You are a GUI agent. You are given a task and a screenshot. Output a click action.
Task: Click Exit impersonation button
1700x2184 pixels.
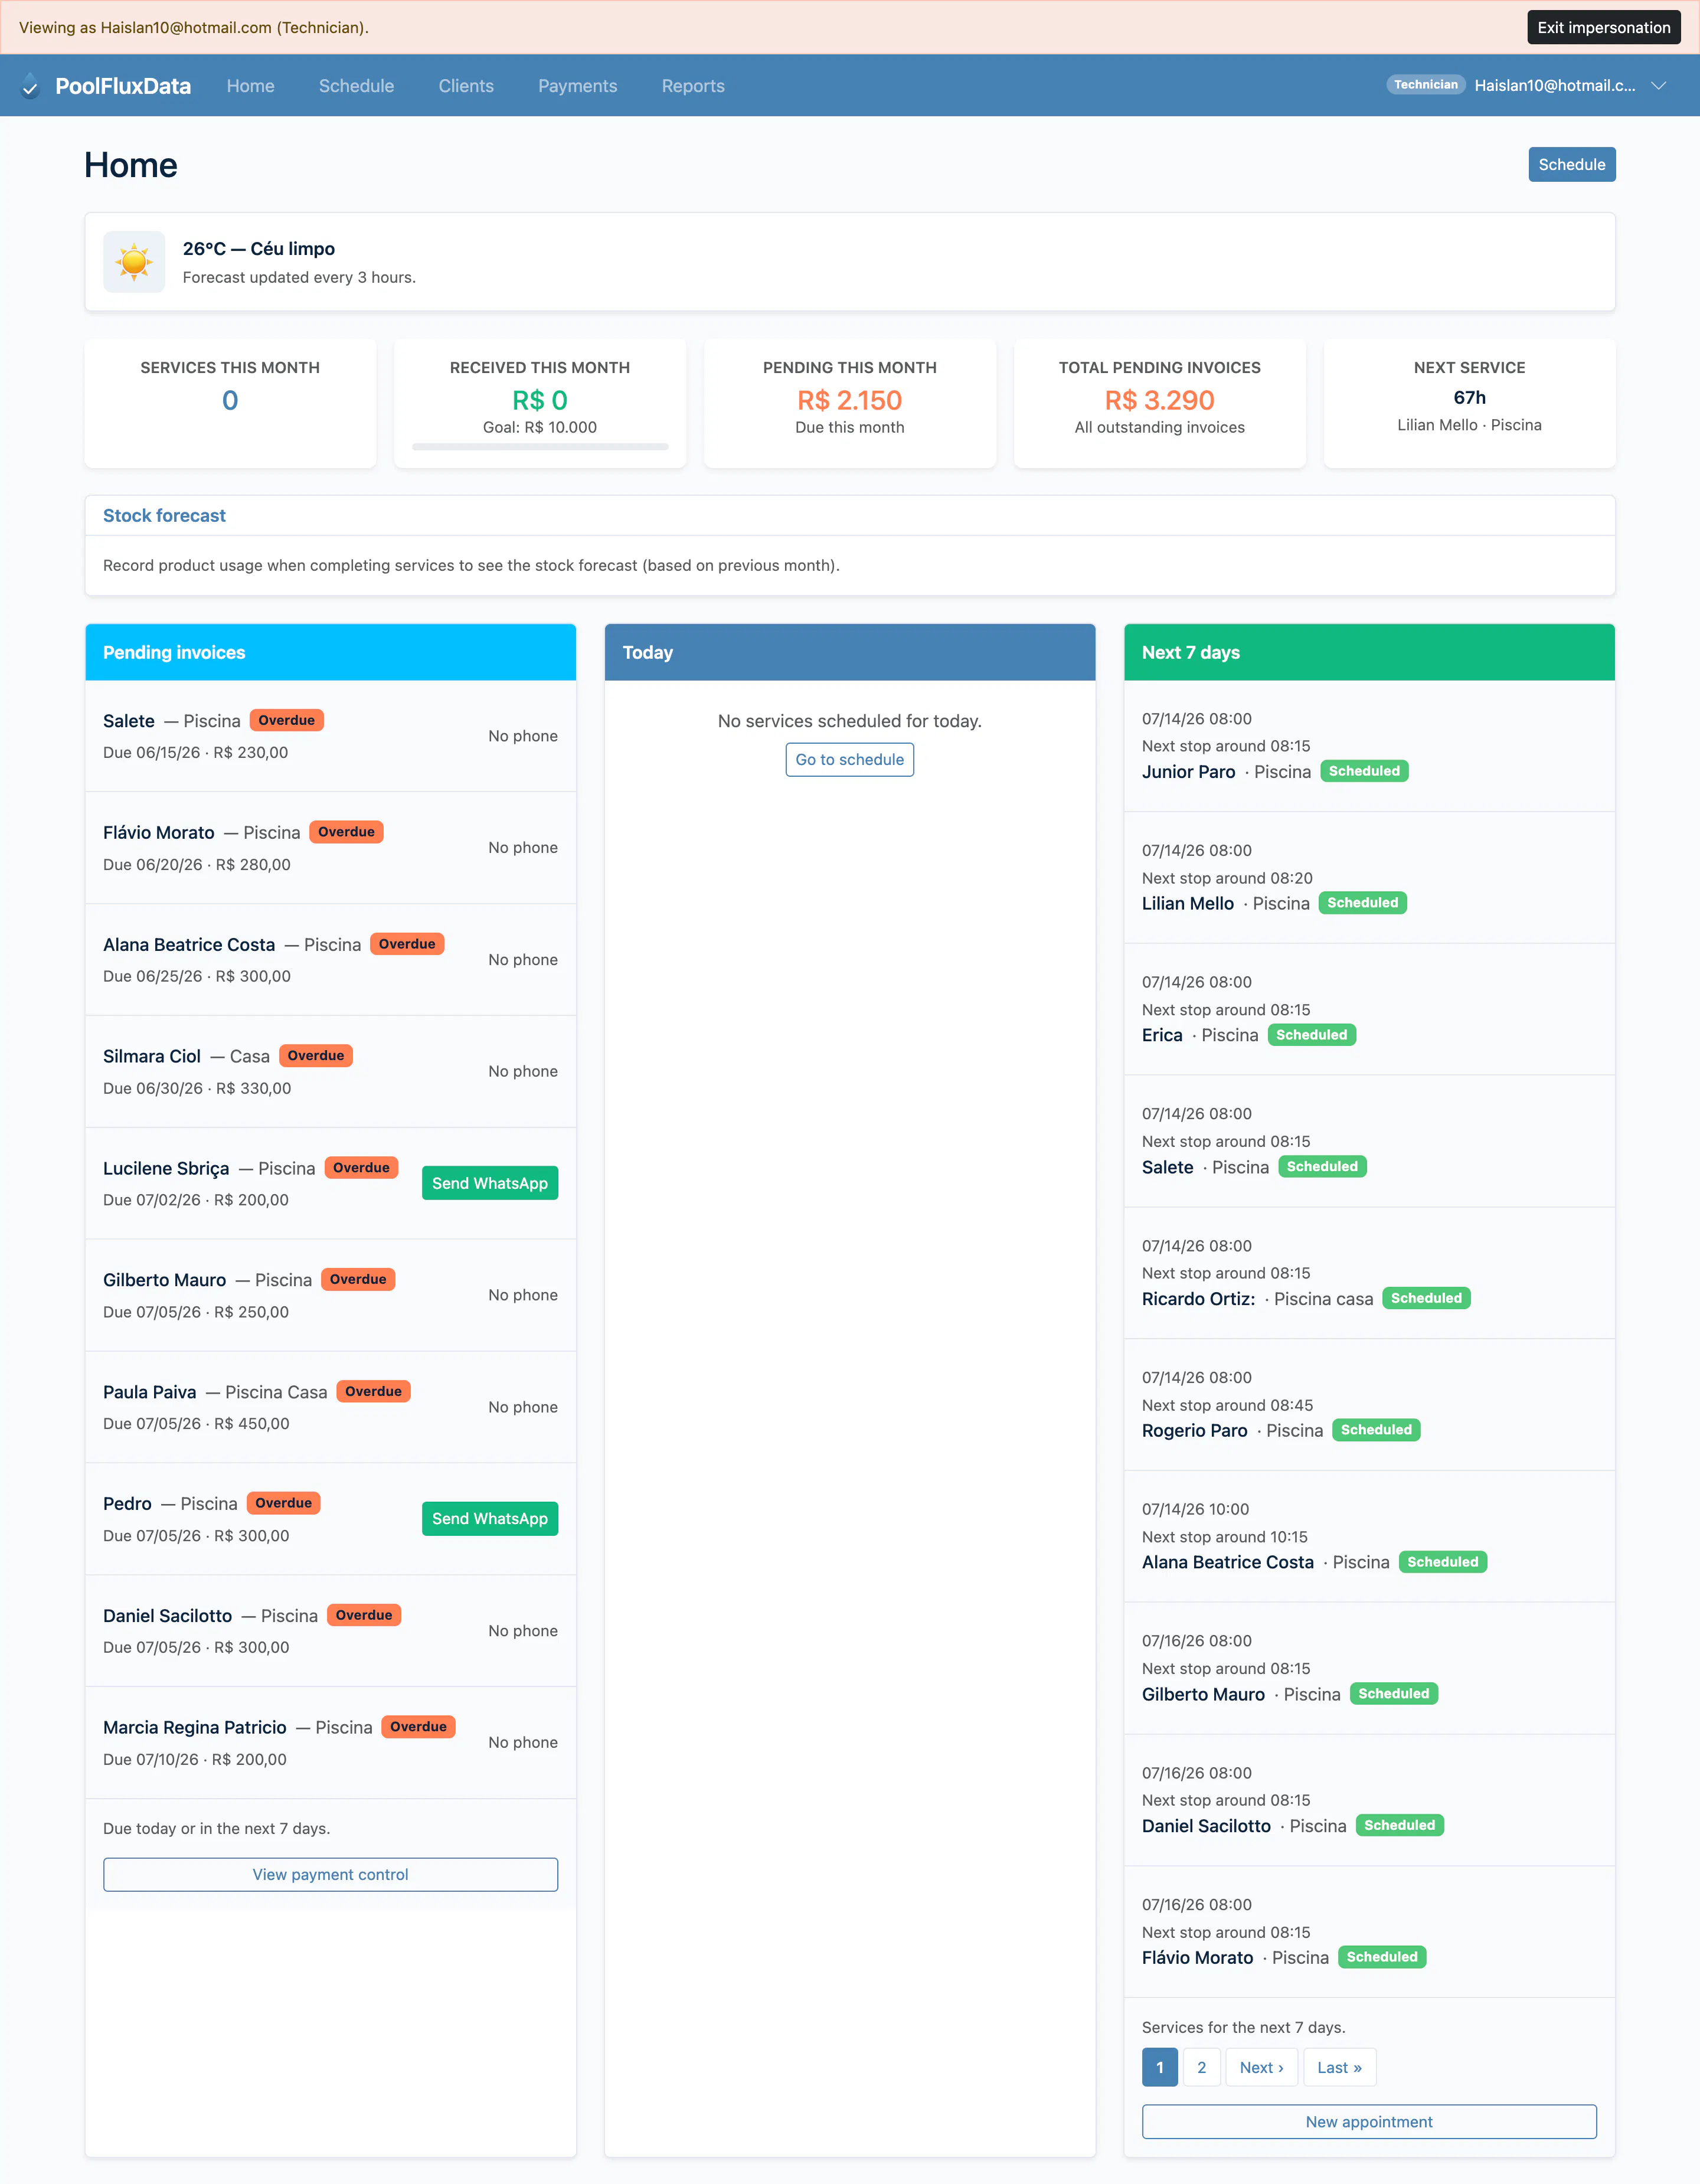click(x=1603, y=27)
